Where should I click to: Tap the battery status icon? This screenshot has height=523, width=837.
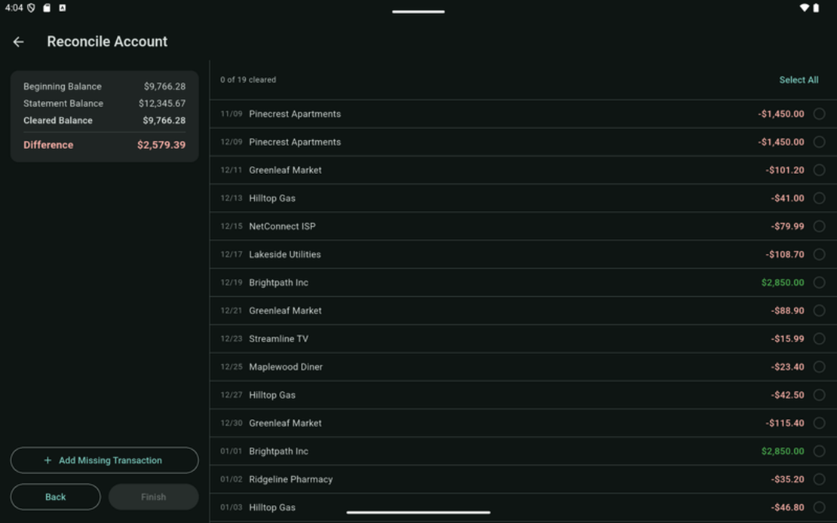click(x=816, y=8)
